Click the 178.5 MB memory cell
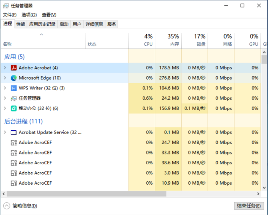This screenshot has height=215, width=268. (169, 68)
